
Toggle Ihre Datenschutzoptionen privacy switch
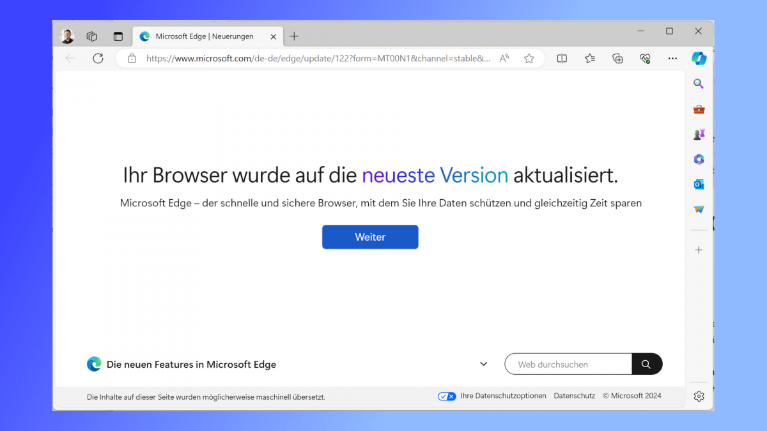(447, 396)
